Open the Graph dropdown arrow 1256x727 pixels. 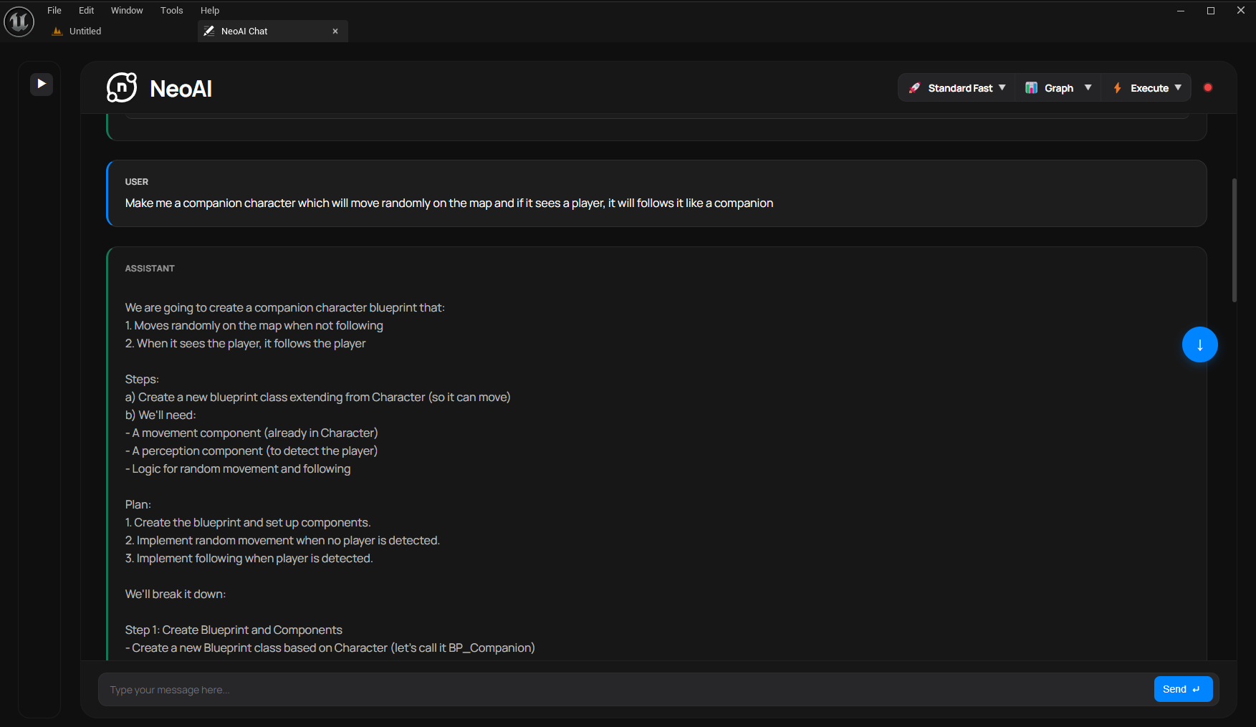coord(1088,87)
